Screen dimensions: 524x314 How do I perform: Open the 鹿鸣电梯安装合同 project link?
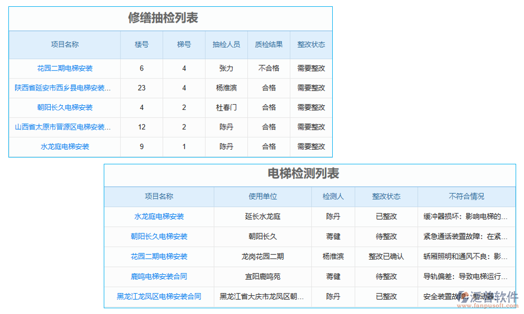click(x=159, y=276)
